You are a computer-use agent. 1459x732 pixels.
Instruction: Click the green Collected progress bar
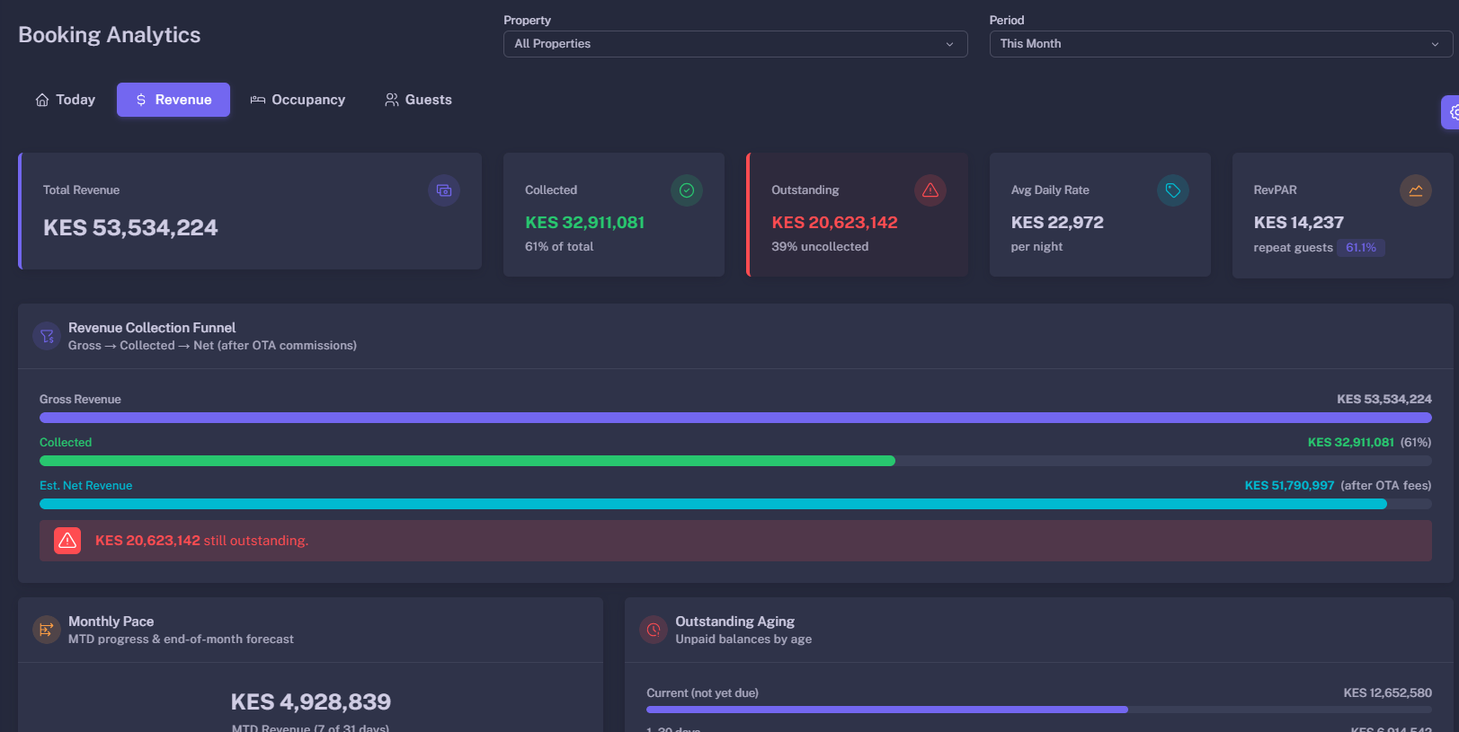coord(467,461)
